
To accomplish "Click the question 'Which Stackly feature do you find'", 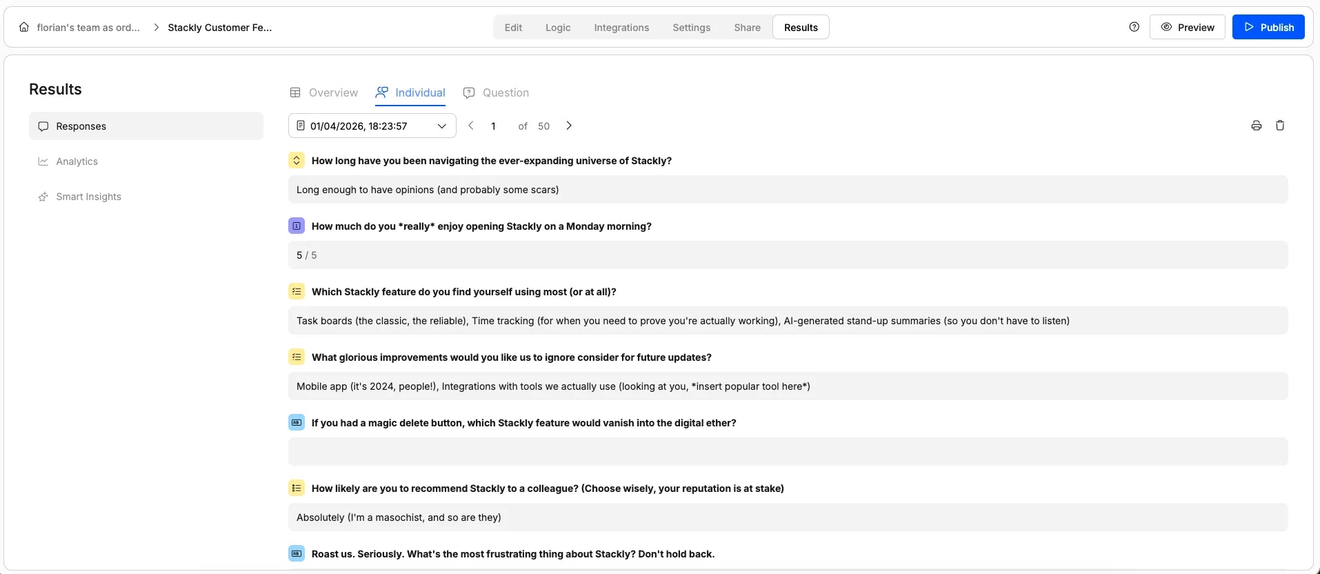I will point(464,292).
